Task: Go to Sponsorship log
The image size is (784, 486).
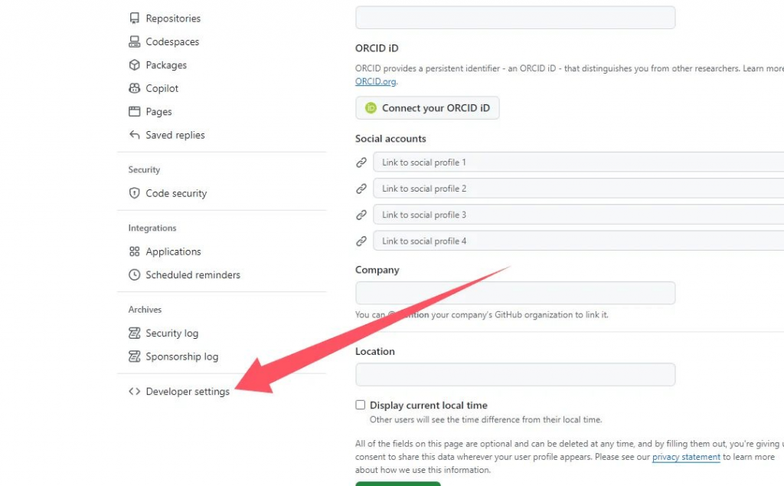Action: pyautogui.click(x=181, y=356)
